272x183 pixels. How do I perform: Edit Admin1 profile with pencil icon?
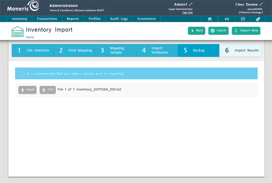[x=191, y=4]
